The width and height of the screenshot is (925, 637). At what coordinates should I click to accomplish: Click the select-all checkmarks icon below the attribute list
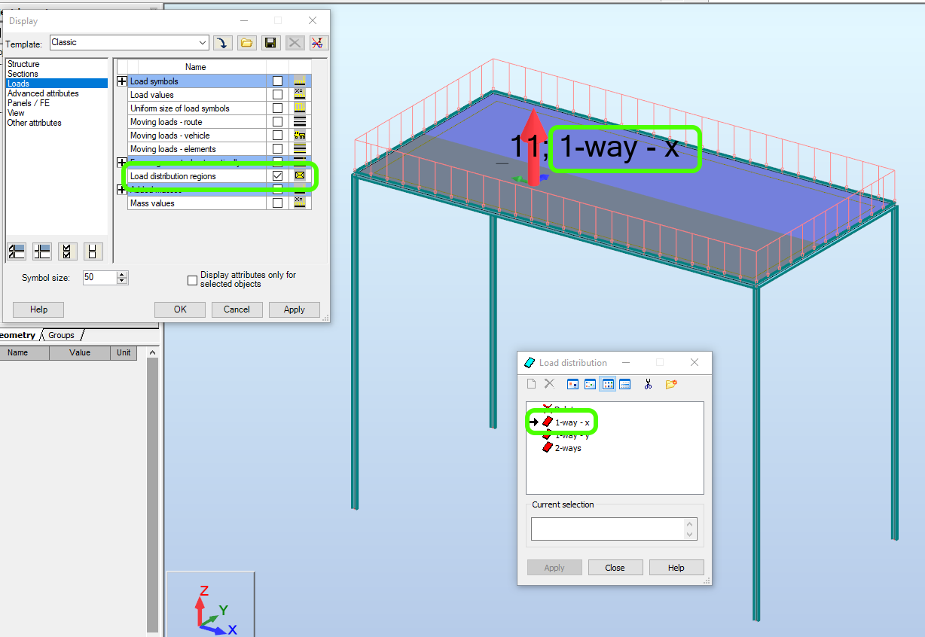point(67,251)
